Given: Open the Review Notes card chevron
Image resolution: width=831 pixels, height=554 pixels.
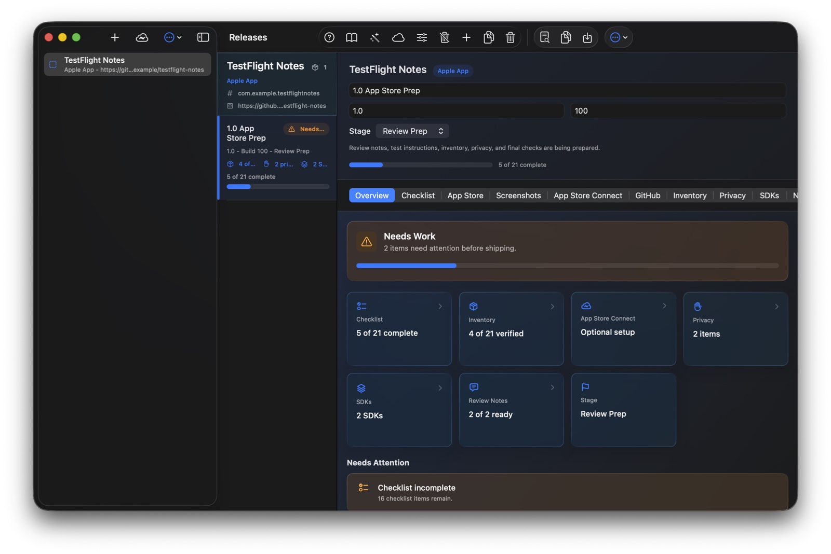Looking at the screenshot, I should pyautogui.click(x=553, y=387).
